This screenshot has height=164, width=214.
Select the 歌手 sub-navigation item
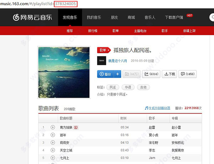(164, 31)
